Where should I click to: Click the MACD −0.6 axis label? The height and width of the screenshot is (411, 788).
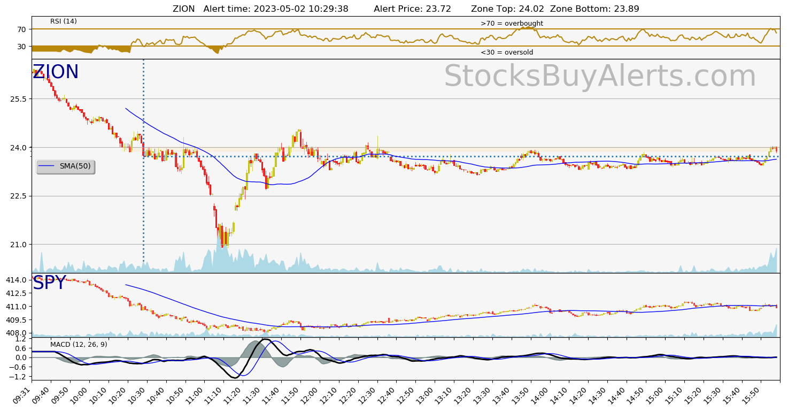point(18,367)
